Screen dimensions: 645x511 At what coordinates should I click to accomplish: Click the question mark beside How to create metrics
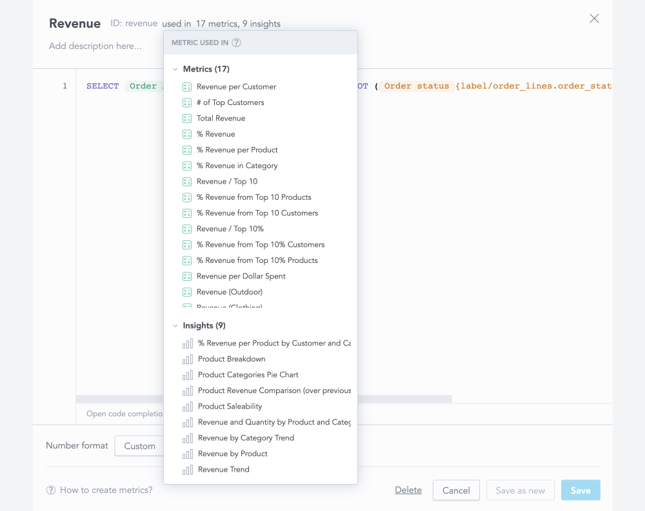(50, 490)
